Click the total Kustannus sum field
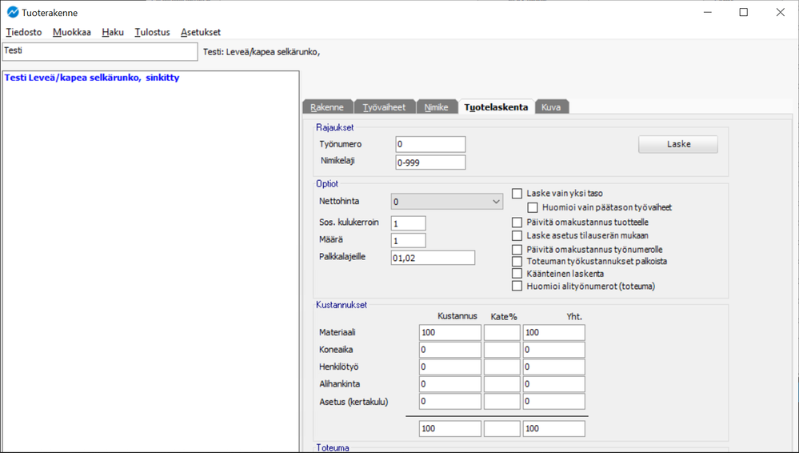This screenshot has height=453, width=799. [x=450, y=428]
